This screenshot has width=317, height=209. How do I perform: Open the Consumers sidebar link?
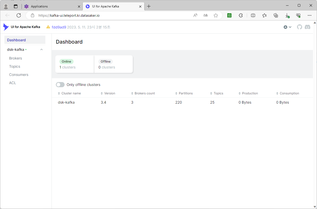pyautogui.click(x=19, y=75)
